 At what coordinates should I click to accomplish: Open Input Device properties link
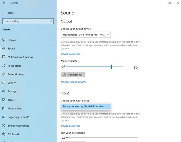(70, 126)
